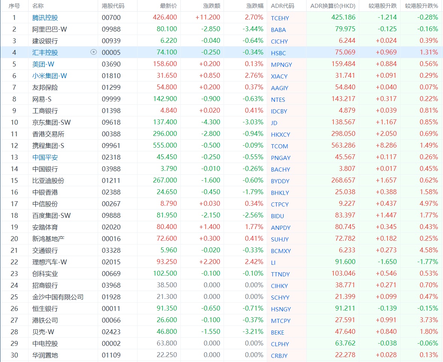Click stock code 09988
Viewport: 443px width, 362px height.
pos(111,29)
